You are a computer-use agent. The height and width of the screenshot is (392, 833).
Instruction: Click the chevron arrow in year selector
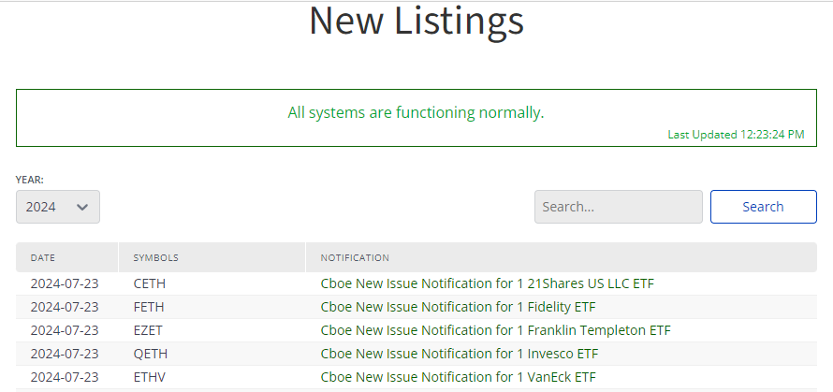[x=82, y=207]
